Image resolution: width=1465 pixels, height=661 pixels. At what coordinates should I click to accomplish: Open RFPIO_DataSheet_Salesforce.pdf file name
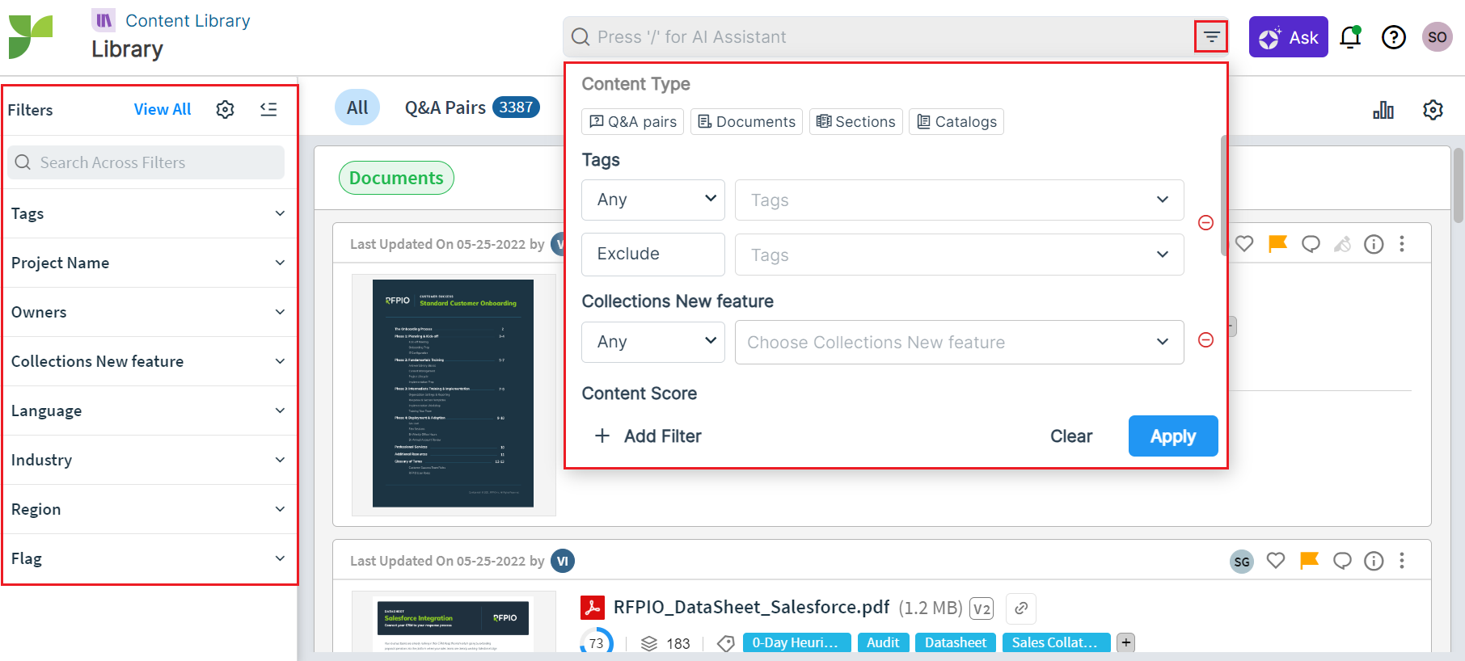point(751,608)
